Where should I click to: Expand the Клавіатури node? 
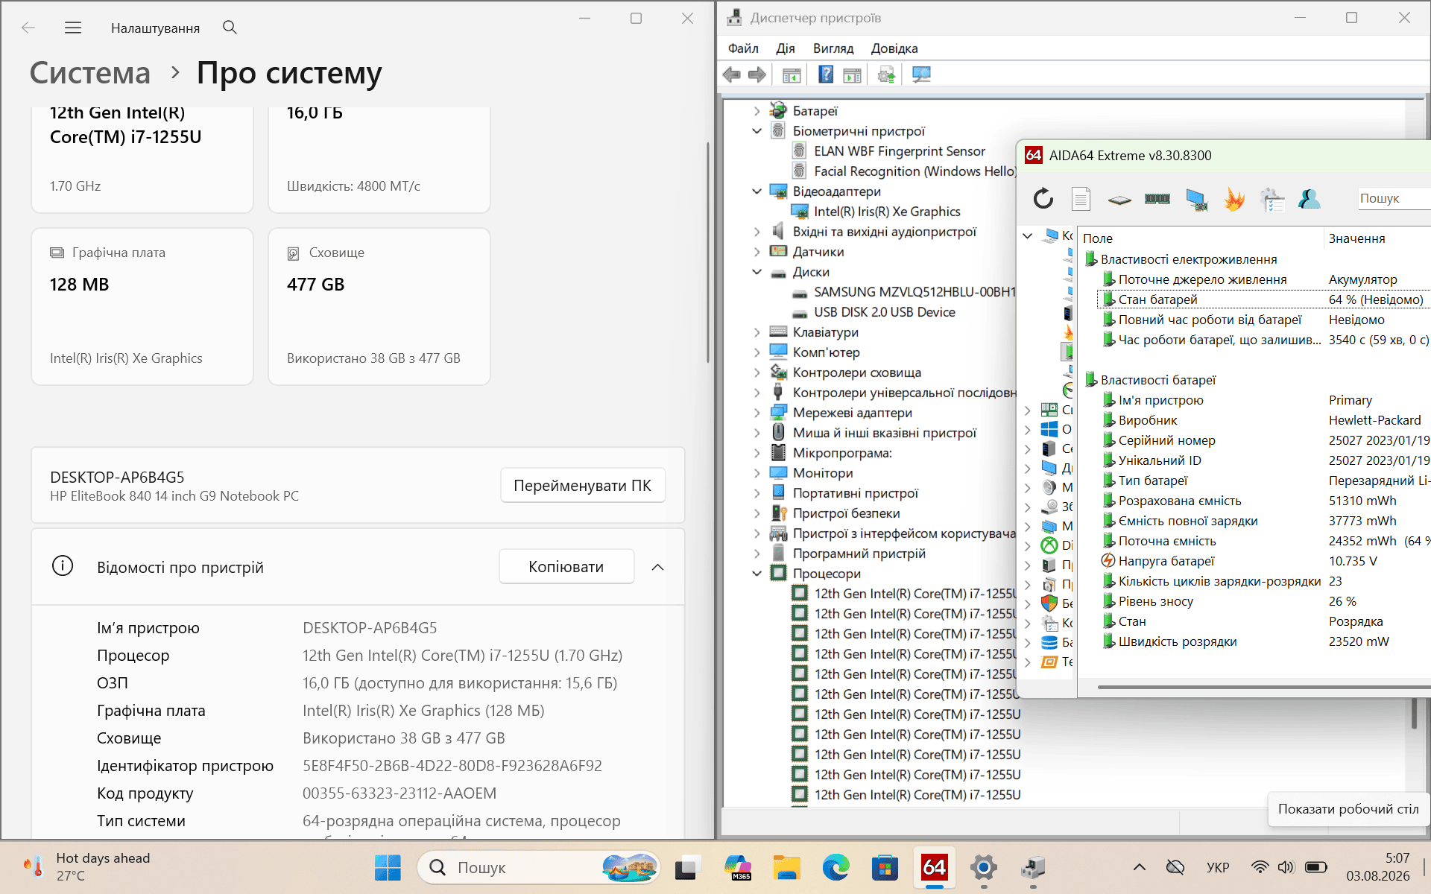757,332
